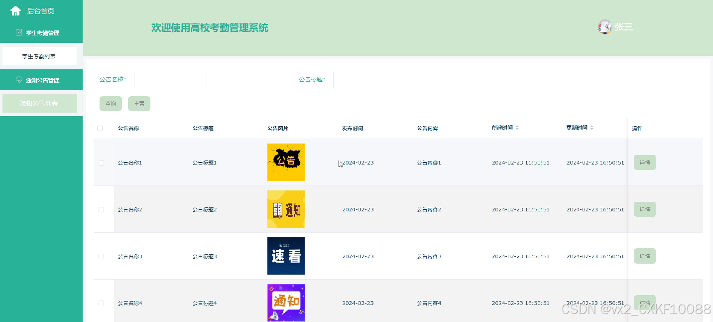Click the 发布时间 date in 公告名称2 row
Viewport: 713px width, 322px height.
[358, 209]
